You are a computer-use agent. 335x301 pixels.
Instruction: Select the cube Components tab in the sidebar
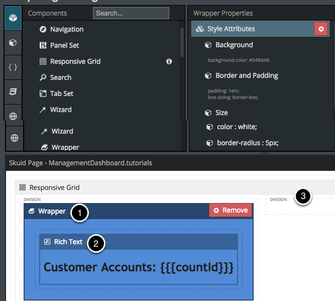pyautogui.click(x=13, y=18)
